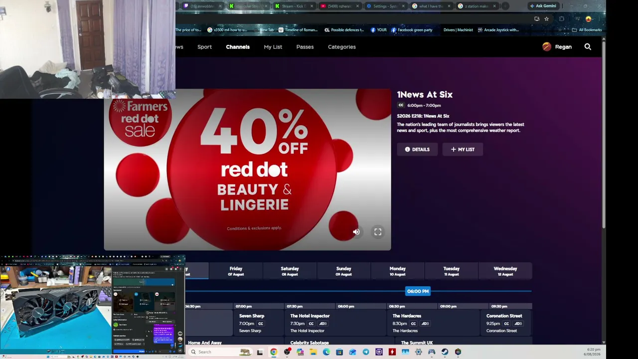This screenshot has width=638, height=359.
Task: Open Telegram from the taskbar
Action: point(366,352)
